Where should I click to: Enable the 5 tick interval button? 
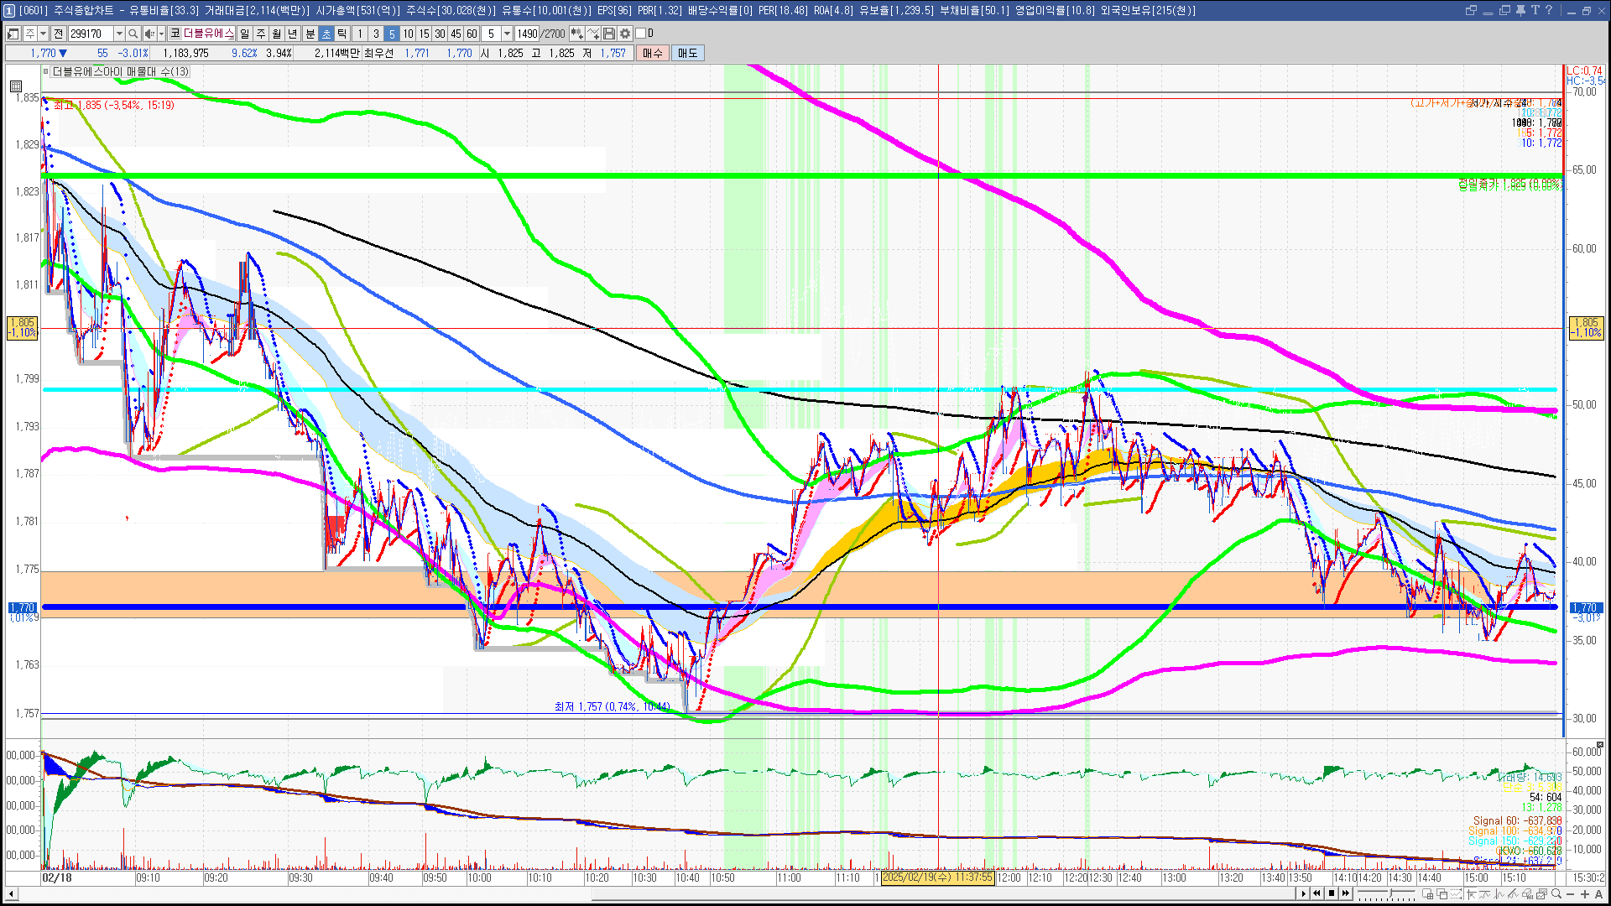click(392, 34)
